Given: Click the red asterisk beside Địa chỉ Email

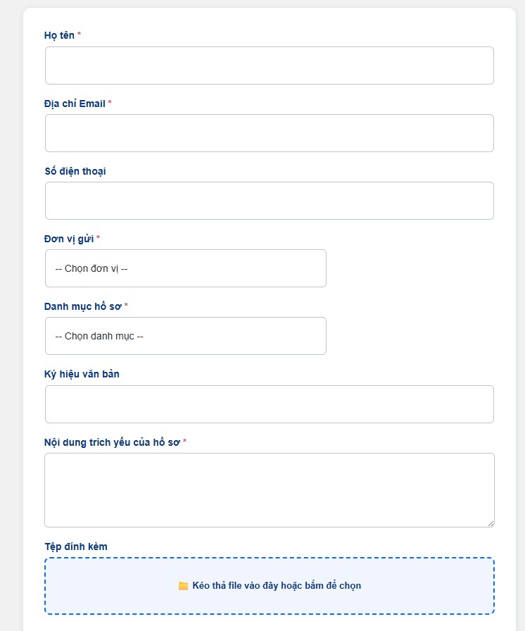Looking at the screenshot, I should point(110,104).
